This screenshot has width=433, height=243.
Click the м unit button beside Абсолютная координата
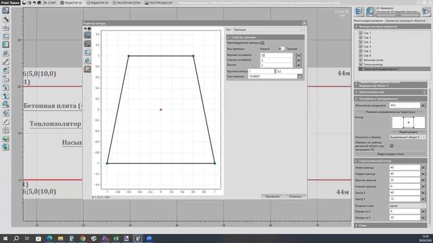423,105
